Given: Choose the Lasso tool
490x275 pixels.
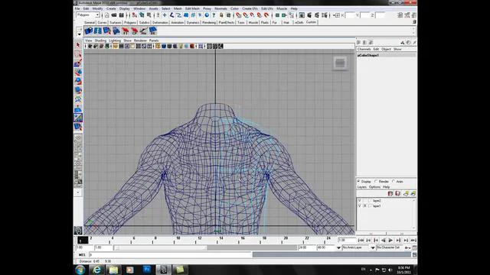Looking at the screenshot, I should tap(78, 54).
